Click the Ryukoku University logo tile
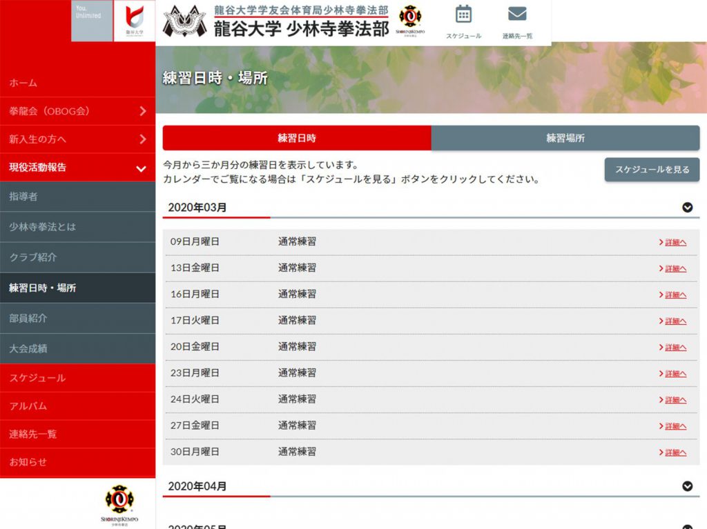This screenshot has width=707, height=529. [x=135, y=21]
